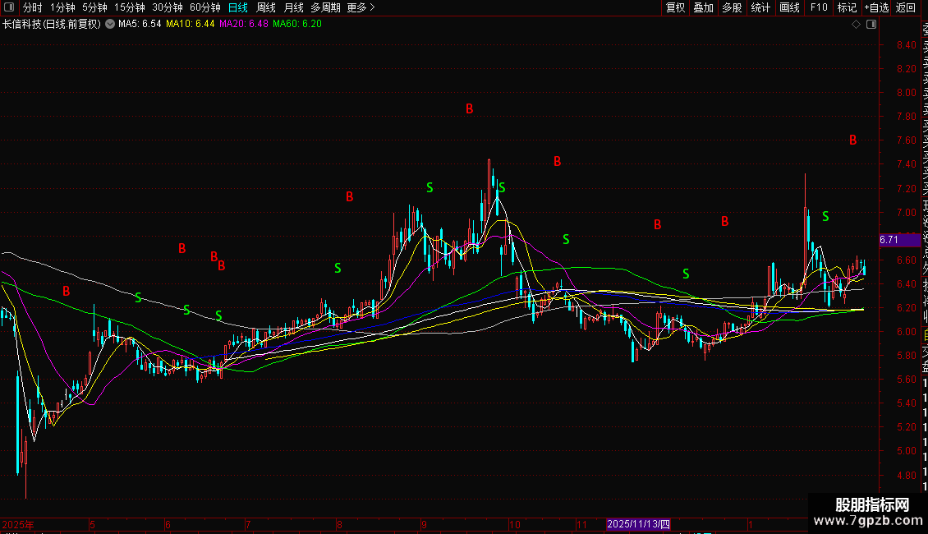This screenshot has width=928, height=534.
Task: Click the 标记 mark button
Action: pos(847,7)
